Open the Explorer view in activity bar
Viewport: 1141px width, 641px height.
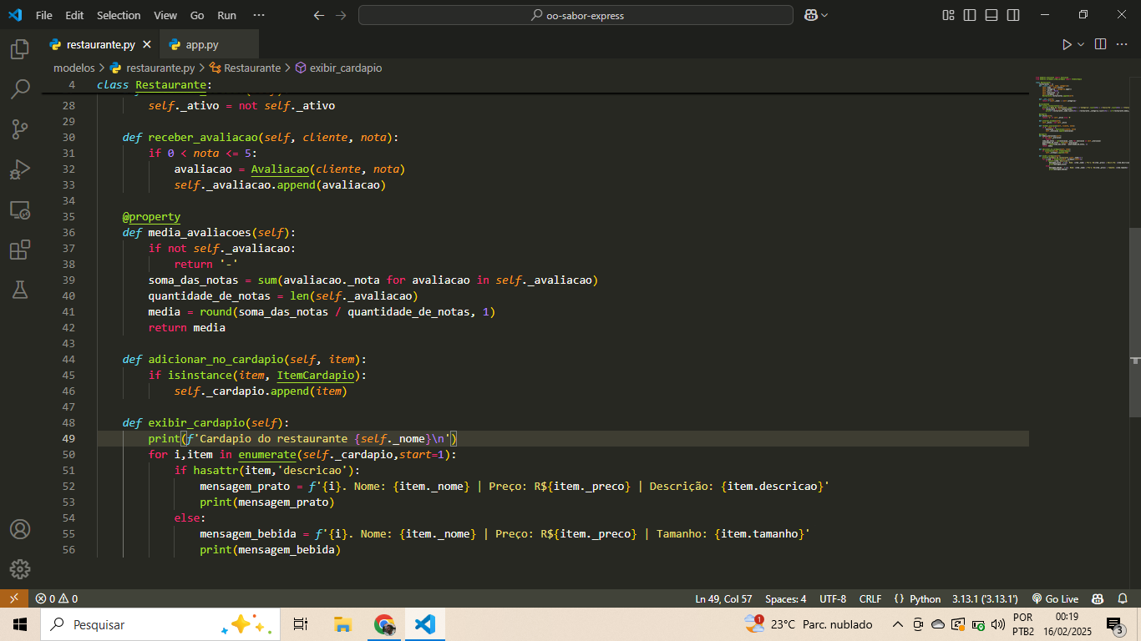coord(20,49)
